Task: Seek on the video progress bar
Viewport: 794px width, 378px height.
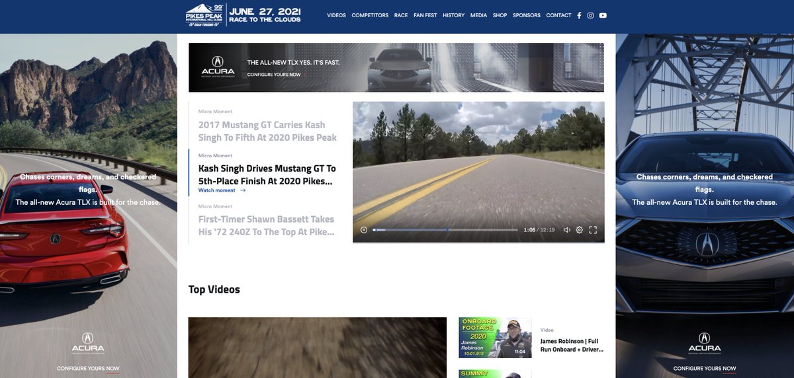Action: [x=445, y=230]
